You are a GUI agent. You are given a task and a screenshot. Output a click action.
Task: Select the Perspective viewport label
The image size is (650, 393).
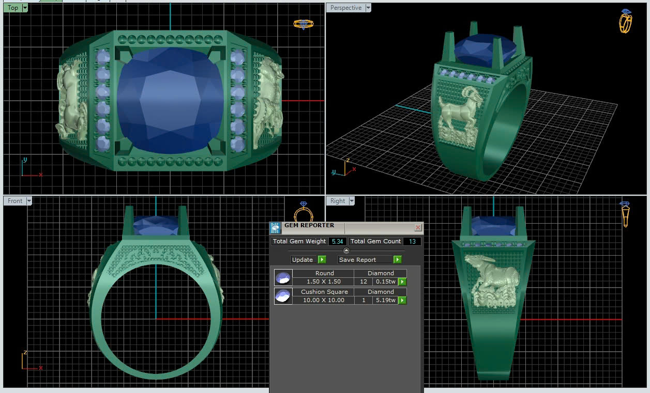tap(346, 8)
